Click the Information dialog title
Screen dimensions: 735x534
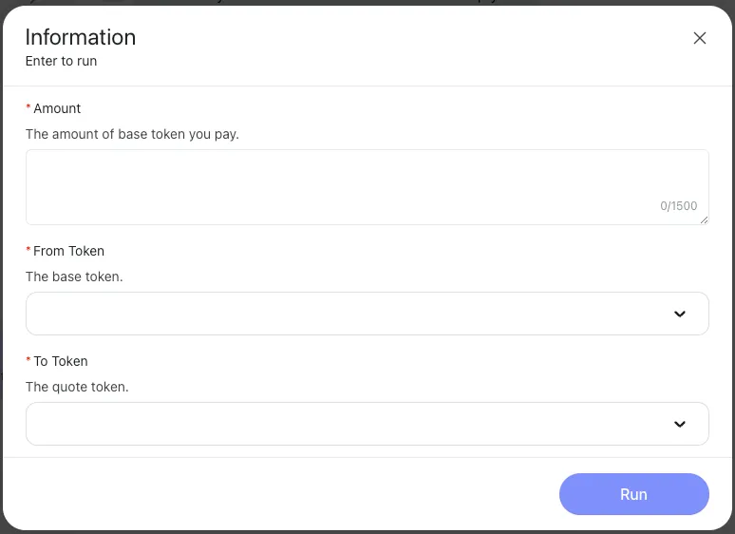(x=81, y=37)
